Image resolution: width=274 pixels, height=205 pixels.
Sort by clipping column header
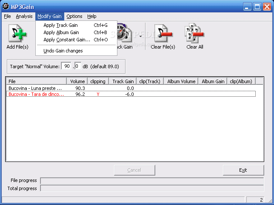tap(98, 81)
